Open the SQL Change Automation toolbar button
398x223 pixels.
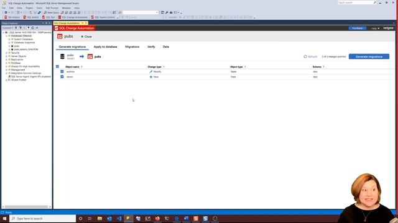point(73,17)
